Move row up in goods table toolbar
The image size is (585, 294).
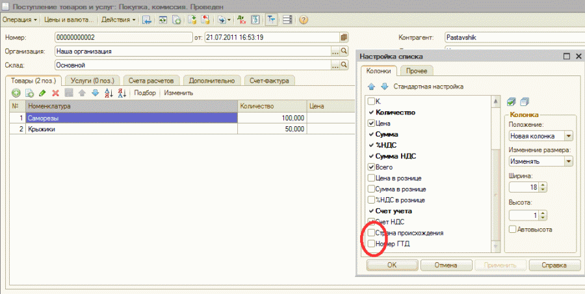point(82,93)
